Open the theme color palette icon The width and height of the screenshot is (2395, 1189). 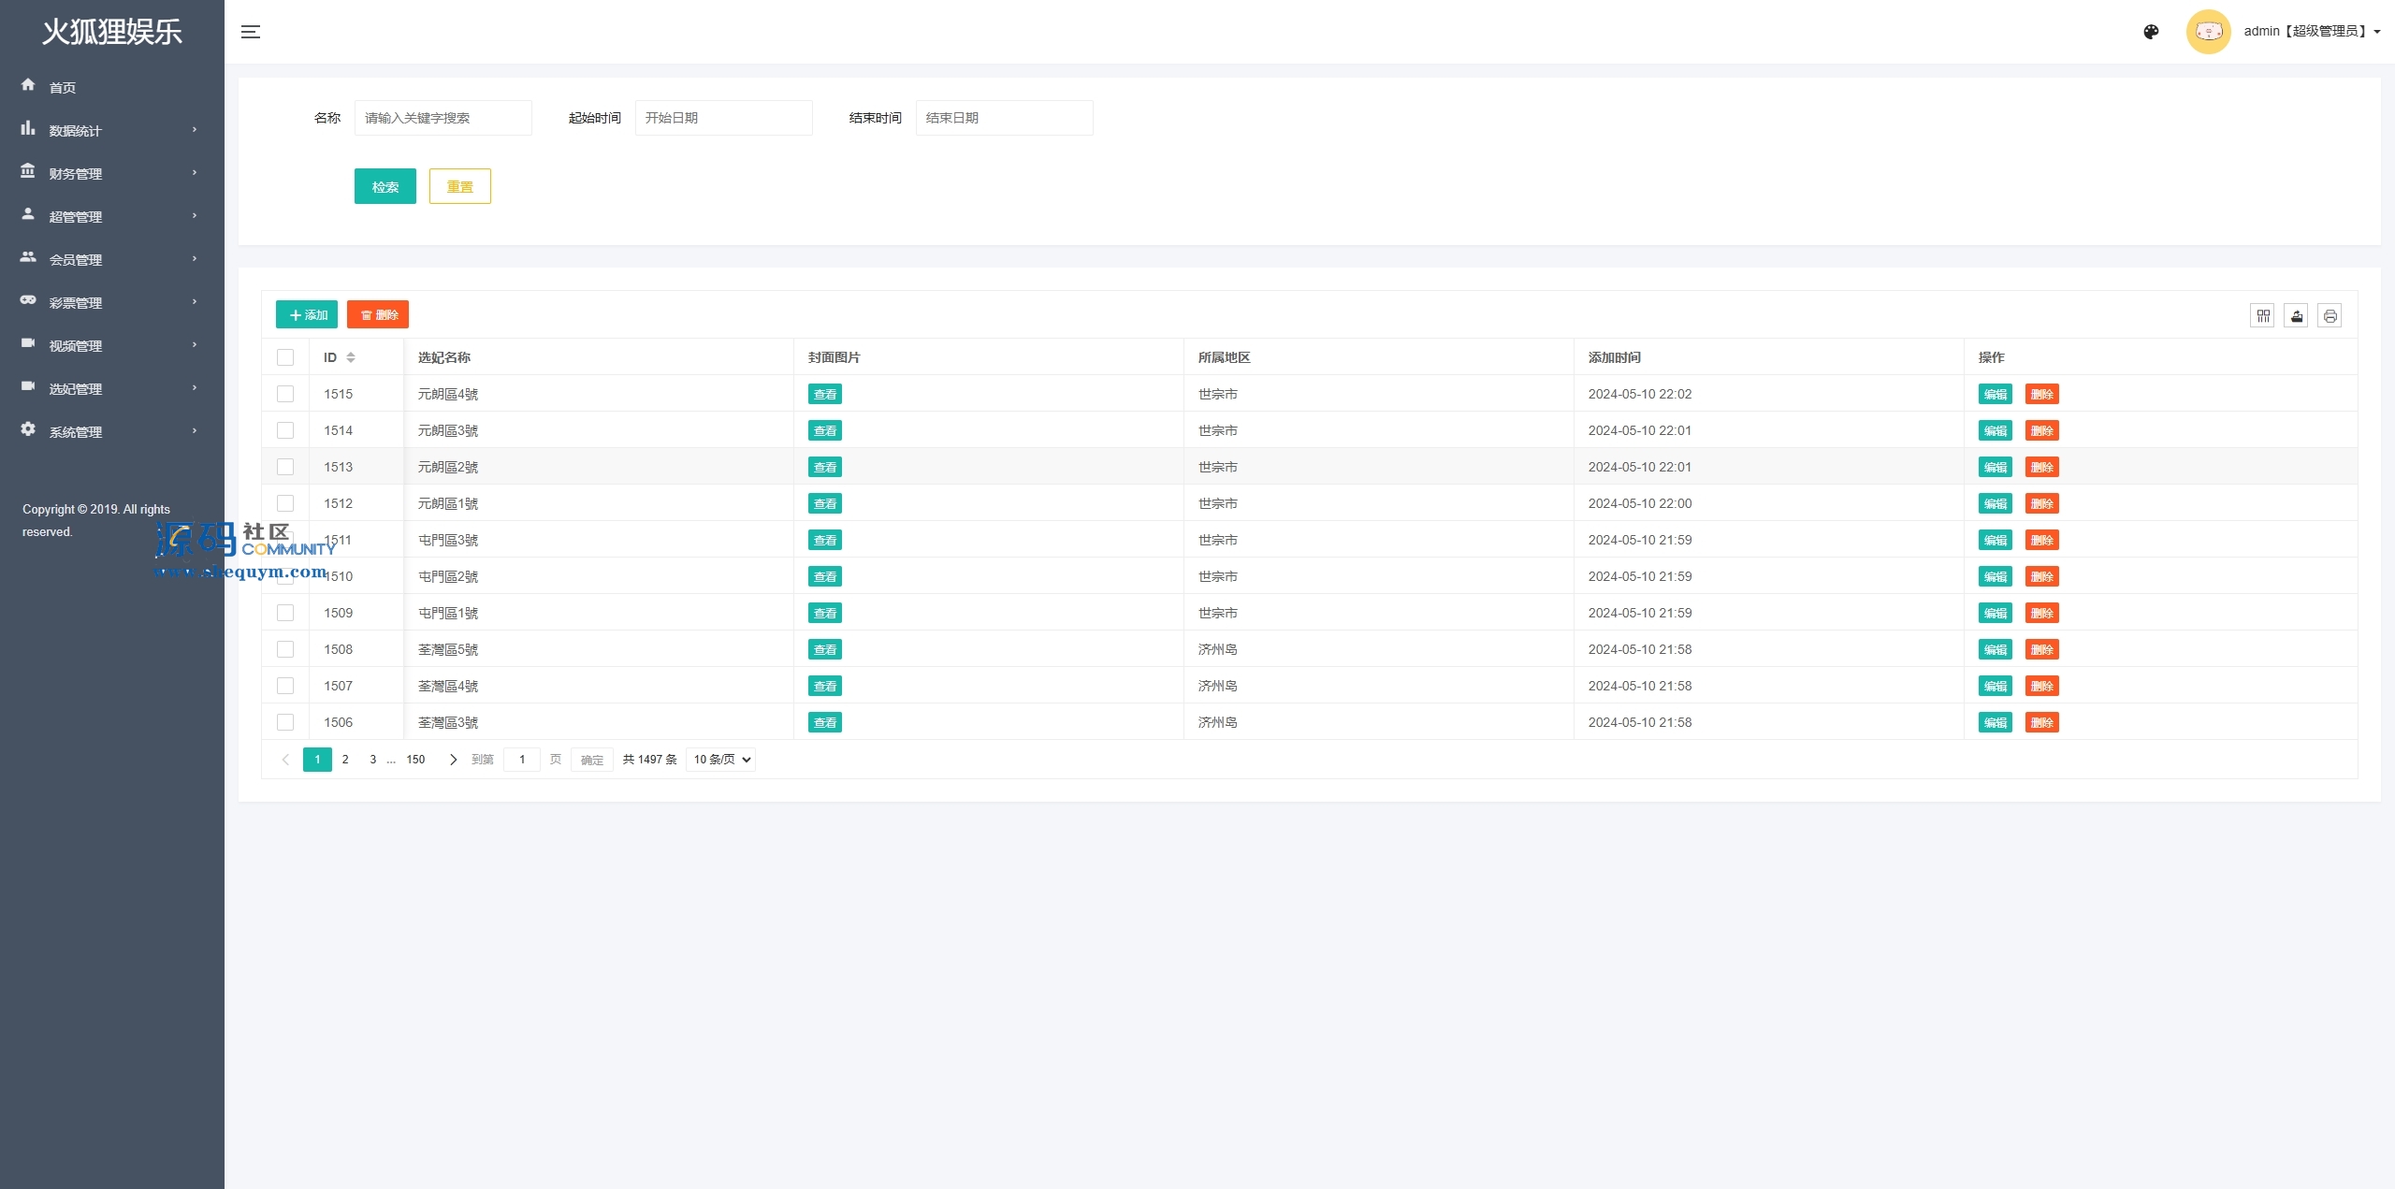point(2151,32)
